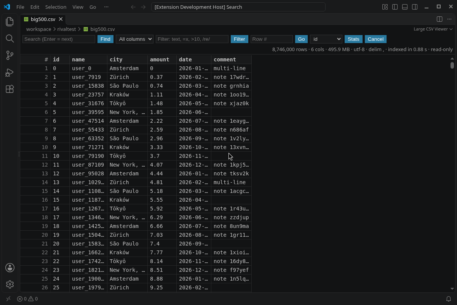Screen dimensions: 457x305
Task: Select the comment cell note f97yef
Action: [x=231, y=270]
